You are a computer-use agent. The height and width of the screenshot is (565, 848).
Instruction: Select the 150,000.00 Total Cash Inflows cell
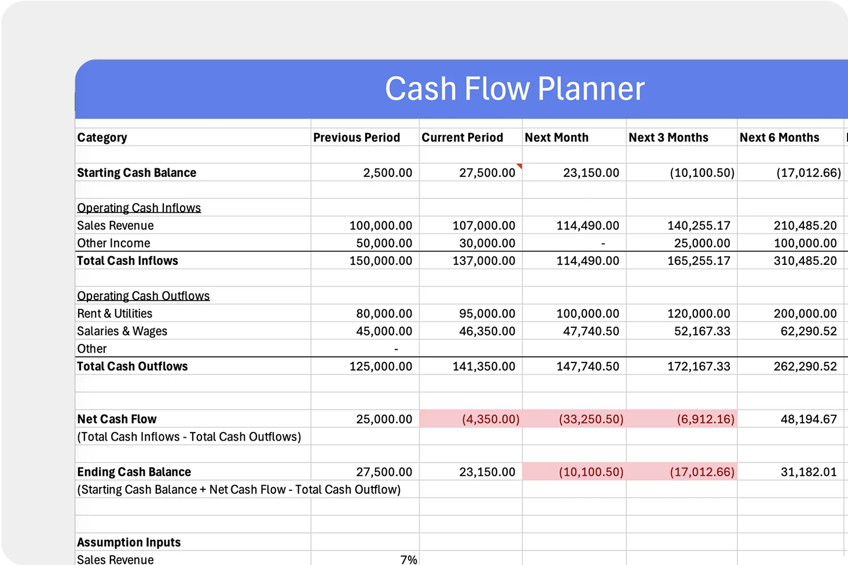point(365,261)
